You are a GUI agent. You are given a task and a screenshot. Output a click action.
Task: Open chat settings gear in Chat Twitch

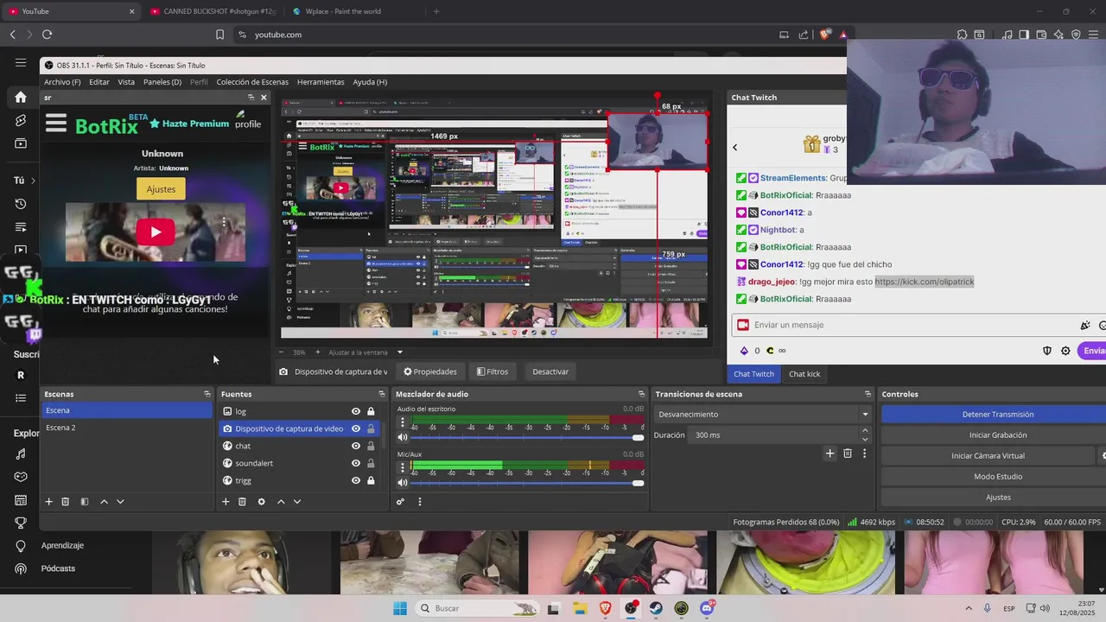(x=1065, y=351)
